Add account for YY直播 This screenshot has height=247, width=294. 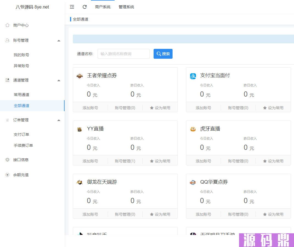tap(90, 161)
